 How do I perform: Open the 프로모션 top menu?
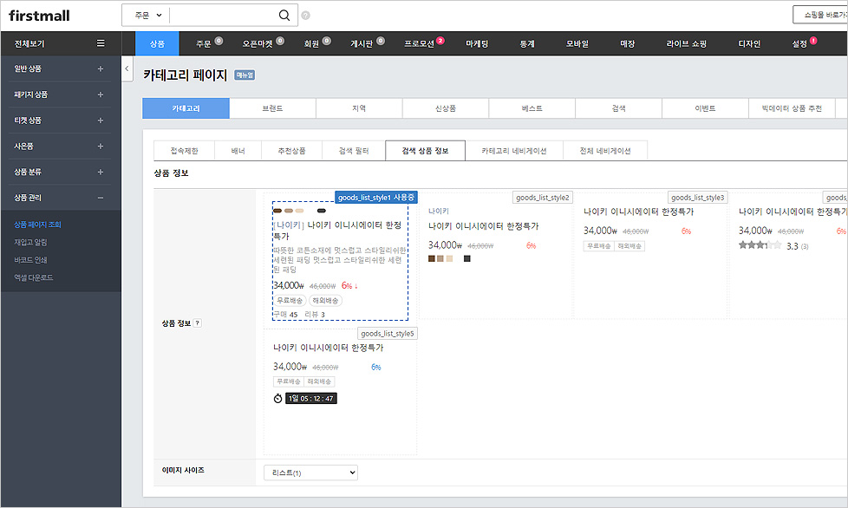(419, 43)
